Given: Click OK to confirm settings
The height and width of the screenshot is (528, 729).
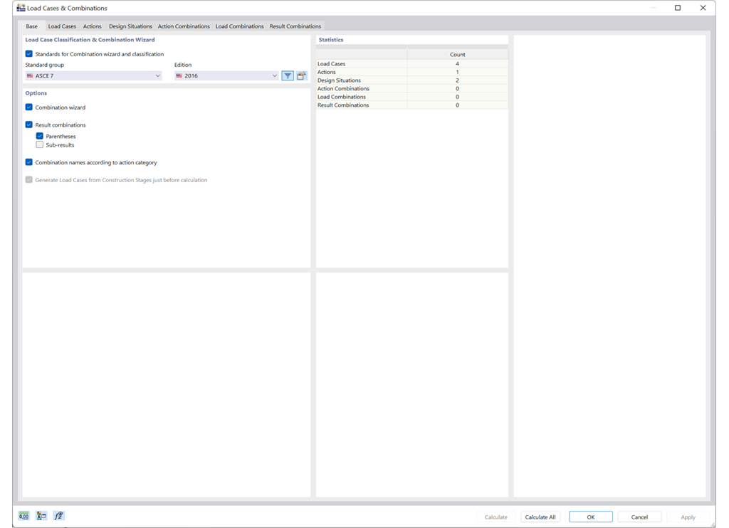Looking at the screenshot, I should click(590, 517).
